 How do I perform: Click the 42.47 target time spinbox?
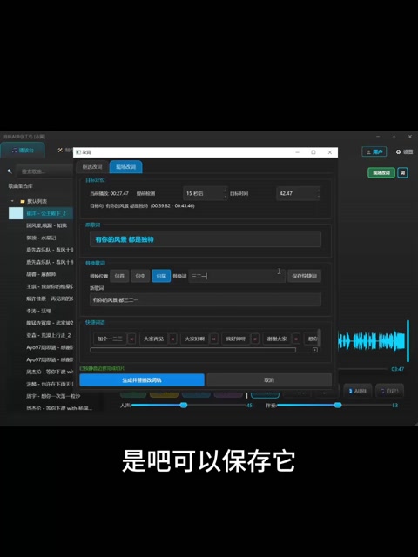[x=298, y=193]
